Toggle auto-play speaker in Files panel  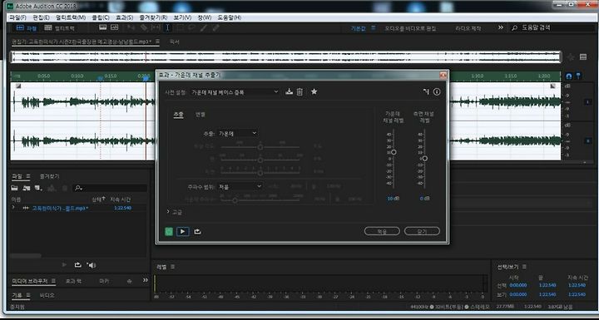tap(92, 265)
